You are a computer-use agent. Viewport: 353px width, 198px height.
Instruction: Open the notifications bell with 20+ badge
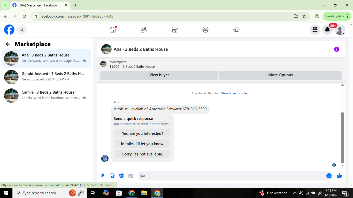(x=327, y=30)
